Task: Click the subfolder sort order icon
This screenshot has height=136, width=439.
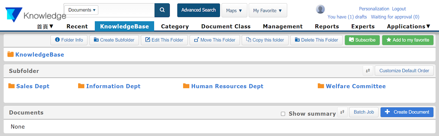Action: (368, 71)
